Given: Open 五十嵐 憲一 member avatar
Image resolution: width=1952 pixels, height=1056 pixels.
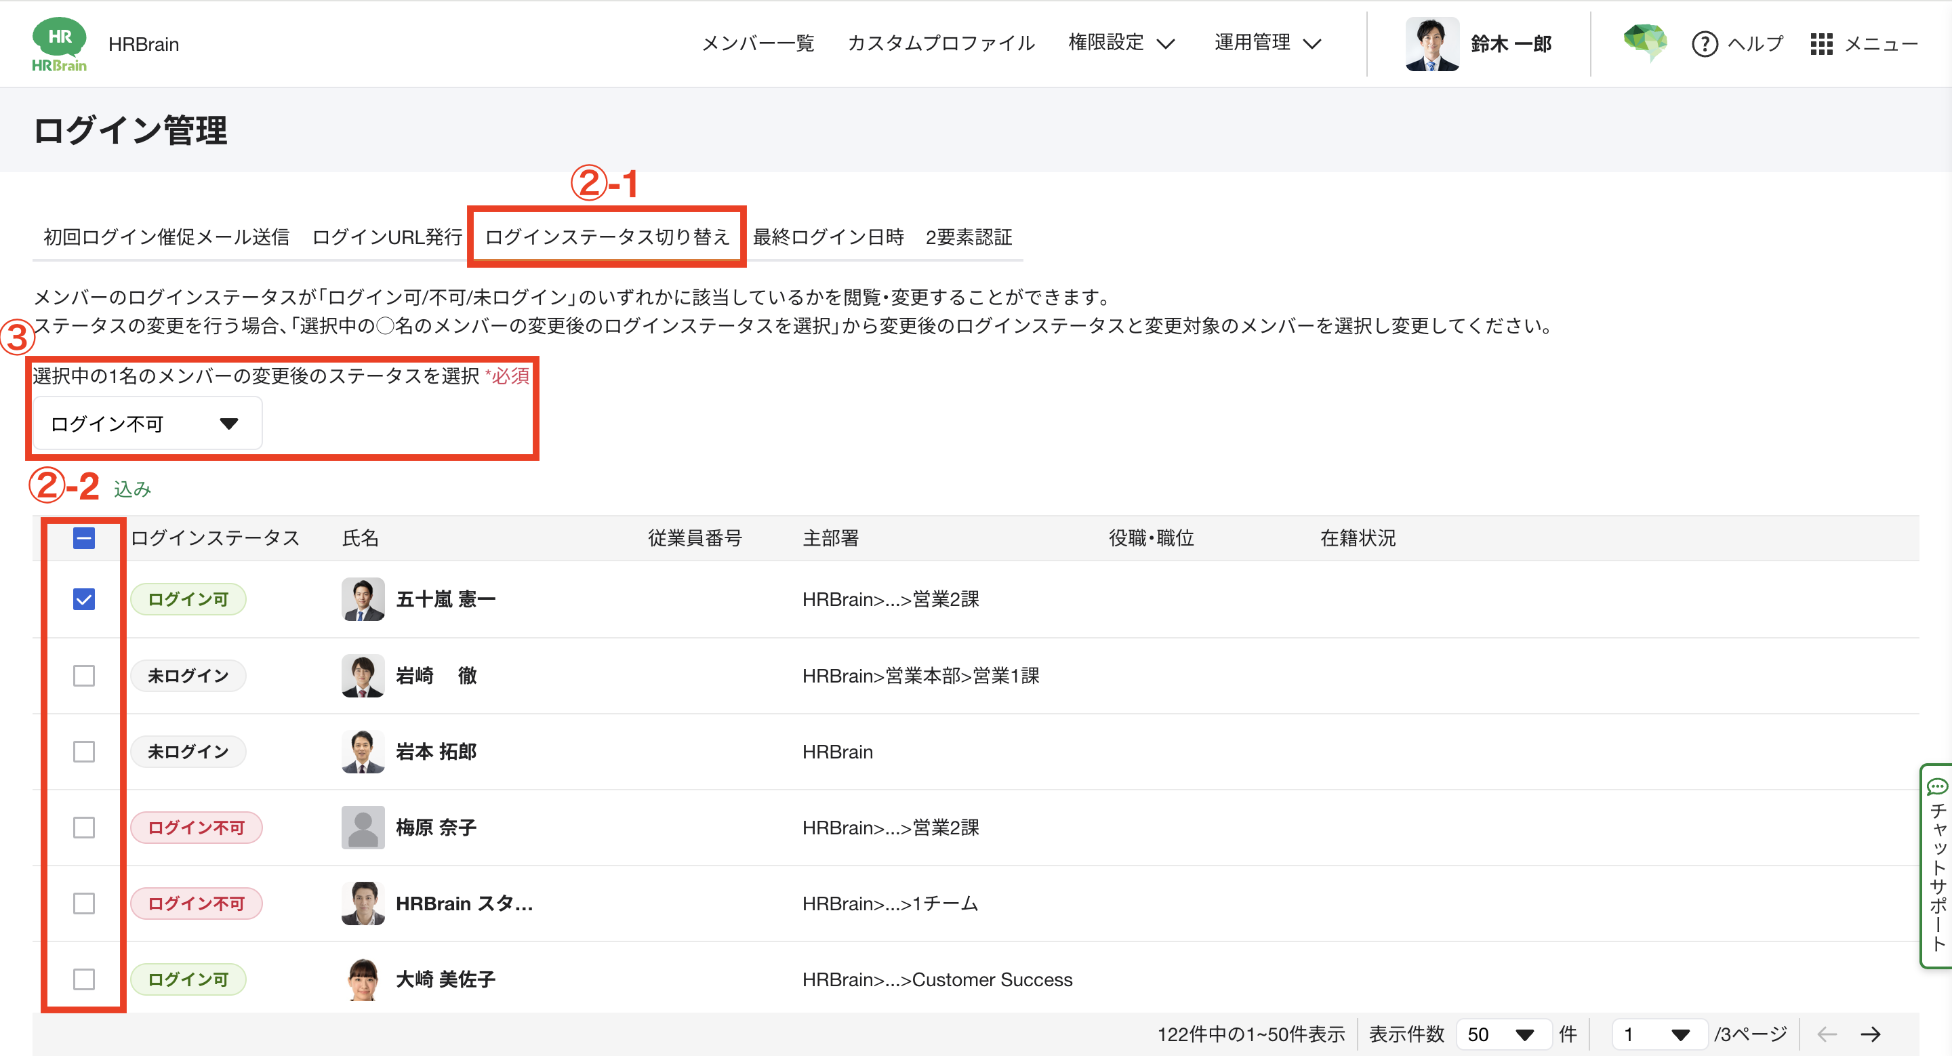Looking at the screenshot, I should coord(363,599).
